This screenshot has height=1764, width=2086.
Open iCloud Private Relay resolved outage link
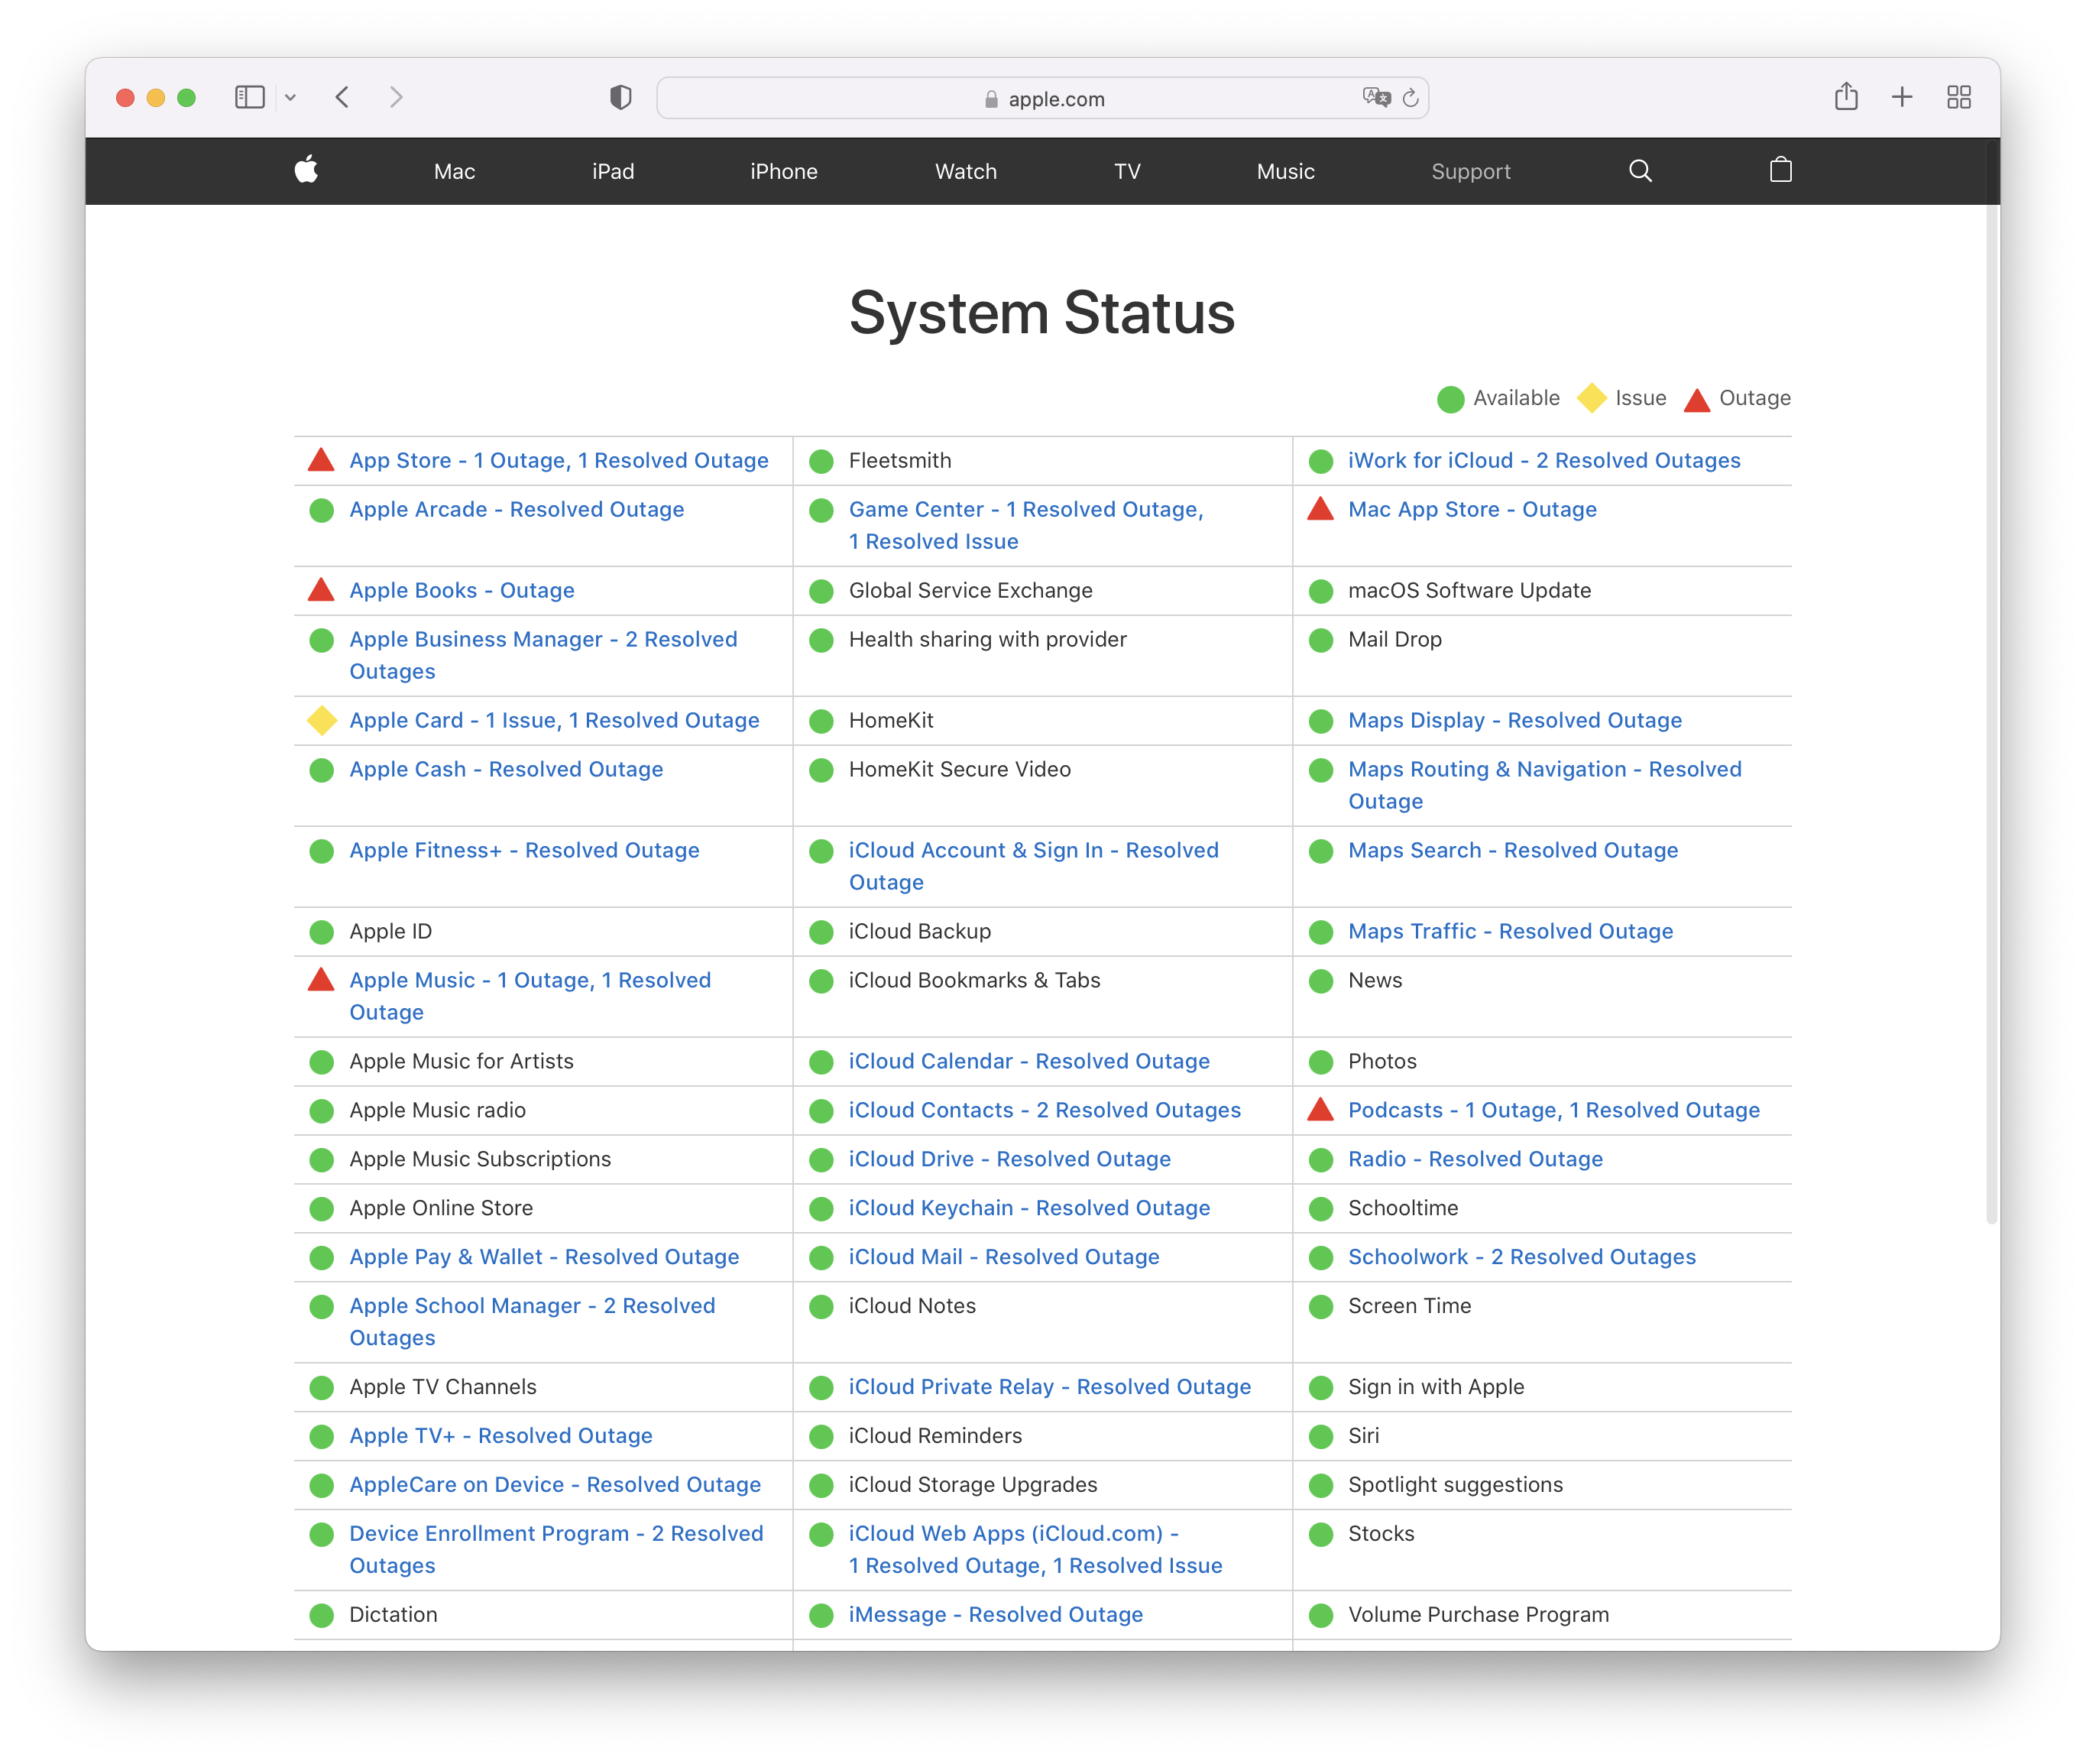tap(1050, 1387)
